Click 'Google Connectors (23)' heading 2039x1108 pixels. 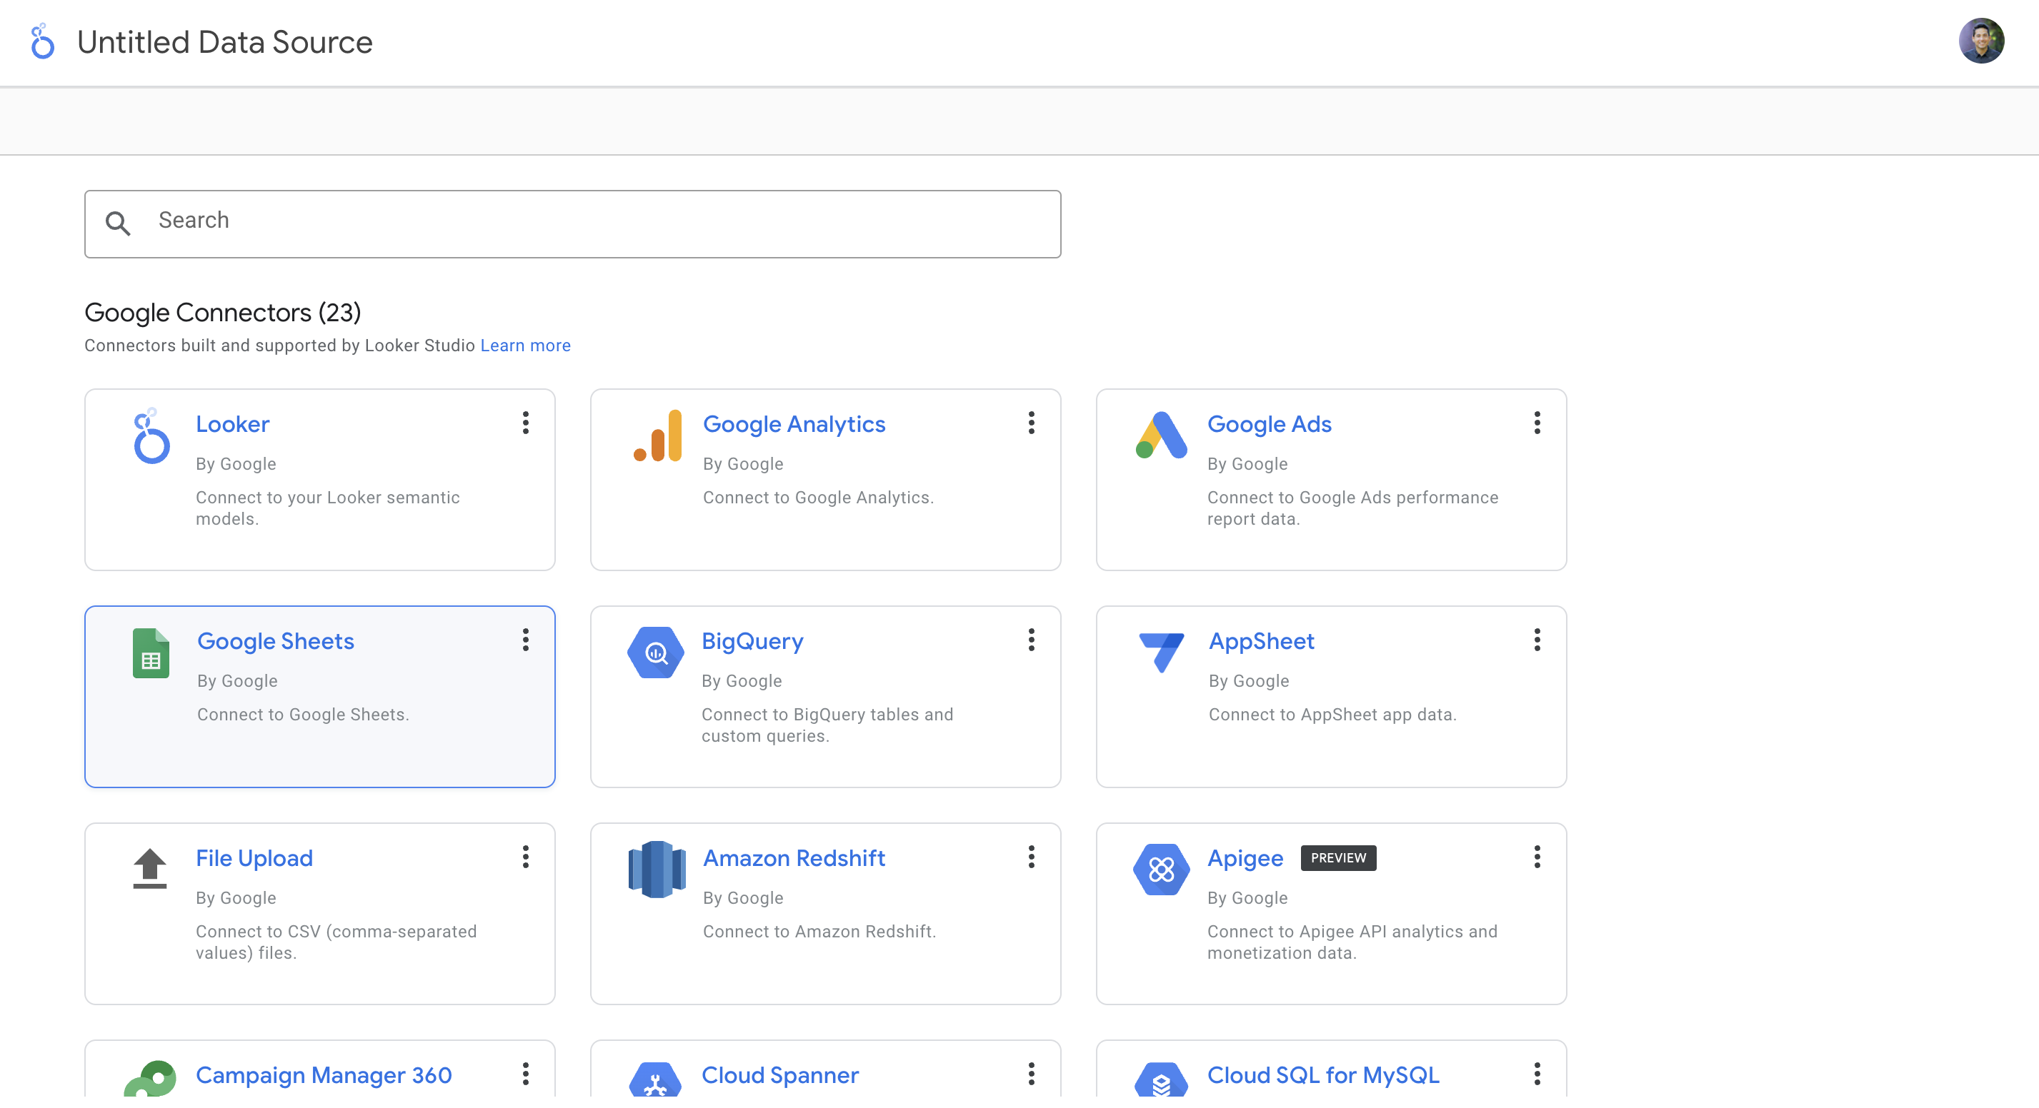tap(222, 313)
